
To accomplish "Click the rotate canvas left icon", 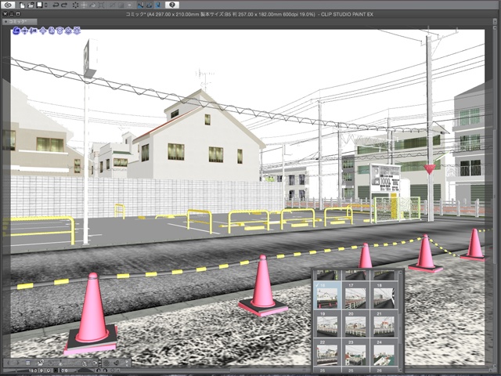I will (99, 371).
